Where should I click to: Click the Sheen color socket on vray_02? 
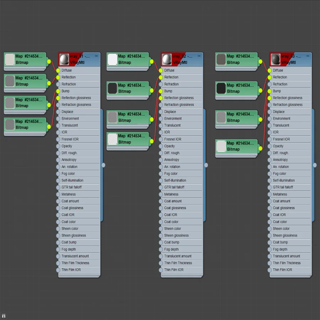pos(161,229)
